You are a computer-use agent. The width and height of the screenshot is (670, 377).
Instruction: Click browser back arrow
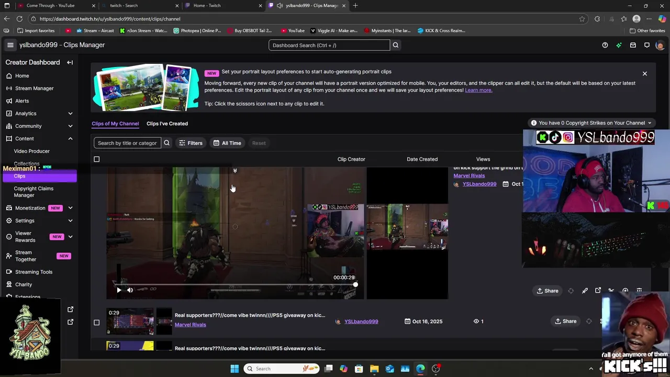(x=7, y=19)
